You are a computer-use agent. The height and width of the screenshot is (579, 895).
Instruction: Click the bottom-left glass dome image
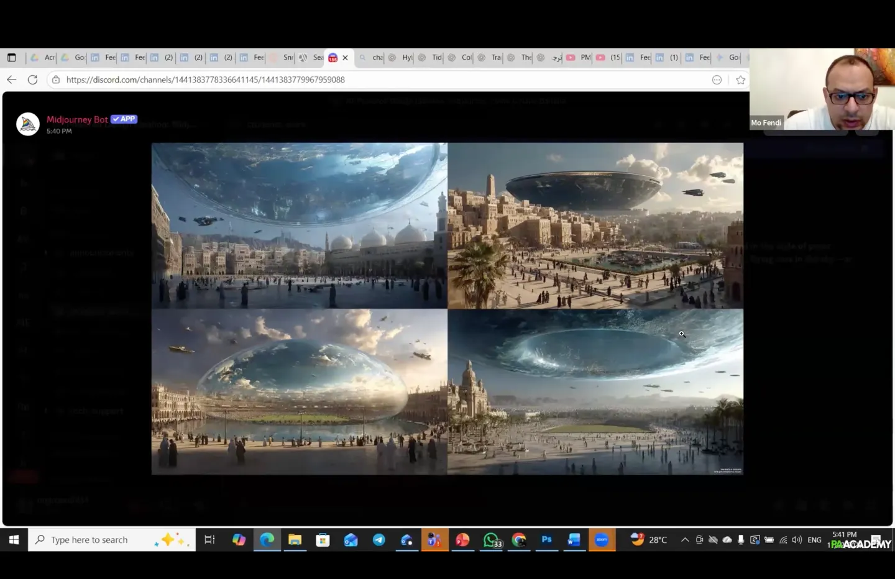click(x=299, y=392)
